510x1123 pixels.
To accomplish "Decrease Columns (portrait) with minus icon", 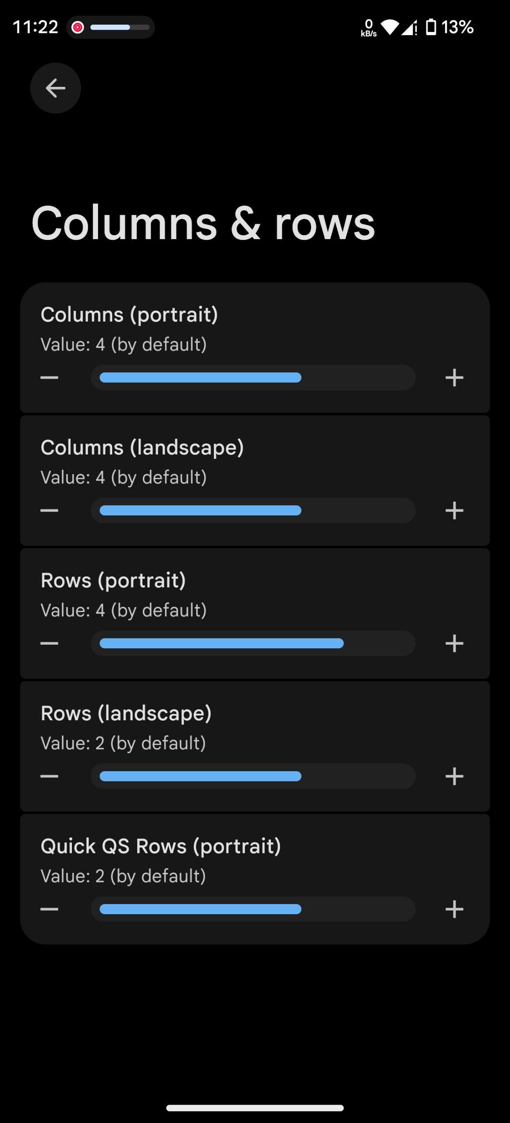I will click(50, 378).
